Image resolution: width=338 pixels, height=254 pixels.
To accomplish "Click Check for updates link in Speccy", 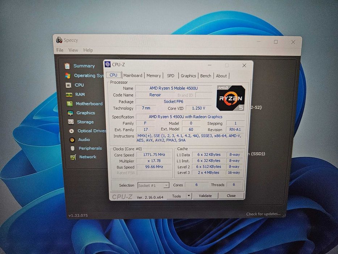I will [x=263, y=214].
